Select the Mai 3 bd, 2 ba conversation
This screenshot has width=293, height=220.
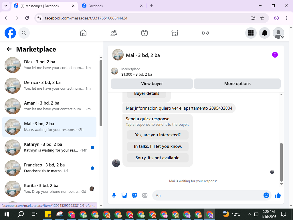(49, 127)
